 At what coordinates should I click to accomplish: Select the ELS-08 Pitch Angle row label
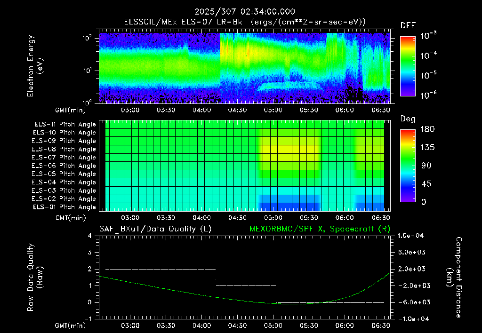[x=64, y=149]
